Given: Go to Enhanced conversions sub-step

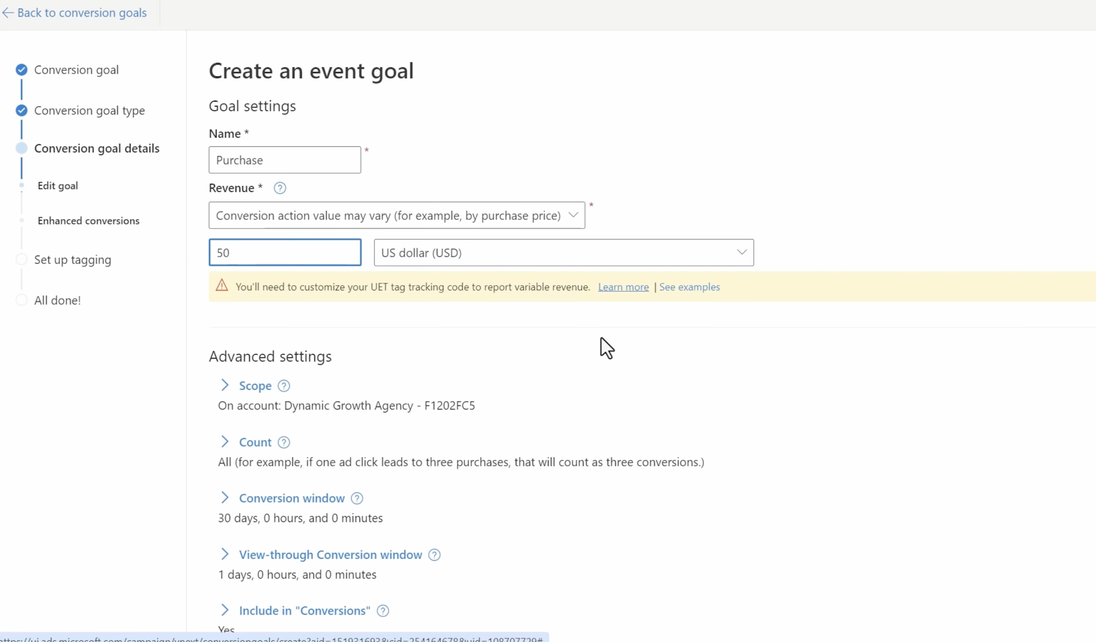Looking at the screenshot, I should point(89,220).
